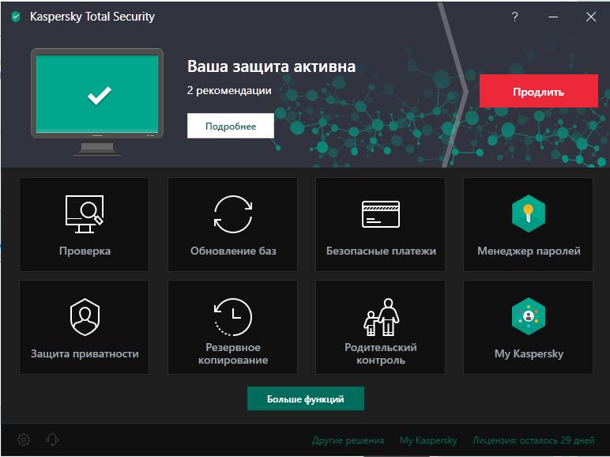610x457 pixels.
Task: Click the 2 рекомендации text
Action: [229, 91]
